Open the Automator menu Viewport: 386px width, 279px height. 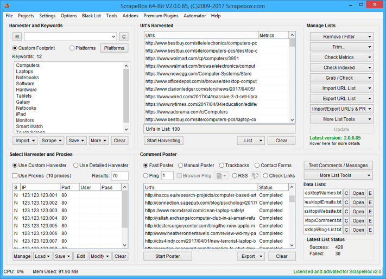(x=194, y=16)
